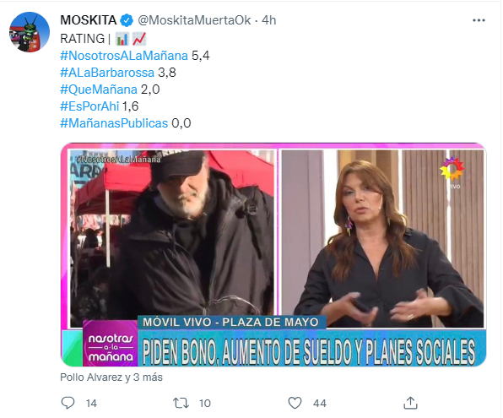Click the Pollo Alvarez y 3 más tag
Screen dimensions: 503x418
(111, 377)
